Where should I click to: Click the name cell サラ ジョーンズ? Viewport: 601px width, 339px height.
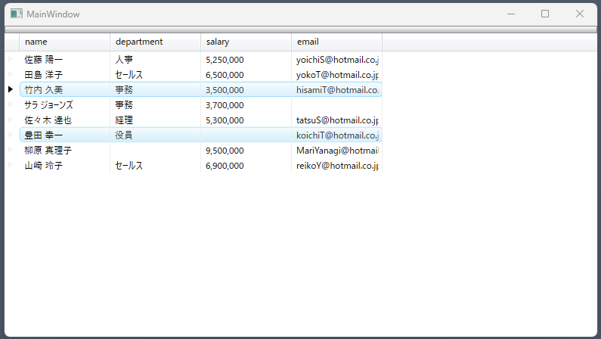pyautogui.click(x=65, y=104)
